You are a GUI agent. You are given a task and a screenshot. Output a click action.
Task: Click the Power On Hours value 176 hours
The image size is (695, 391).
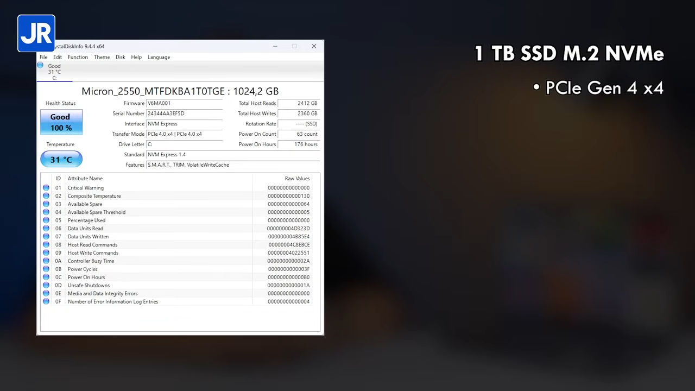(x=299, y=144)
